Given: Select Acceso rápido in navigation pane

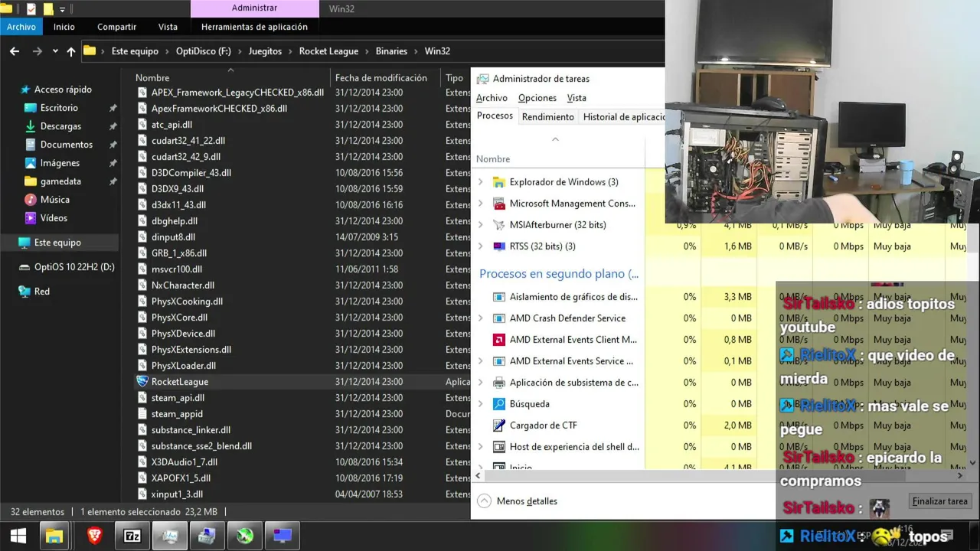Looking at the screenshot, I should (x=63, y=90).
